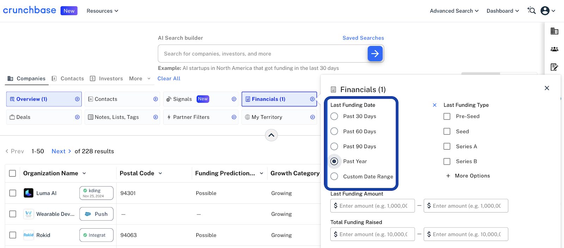Click the crunchbase logo
The image size is (564, 248).
30,10
